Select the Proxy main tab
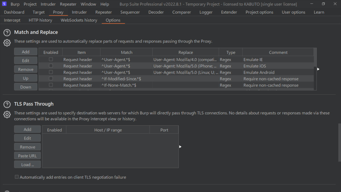Viewport: 341px width, 192px height. click(58, 12)
